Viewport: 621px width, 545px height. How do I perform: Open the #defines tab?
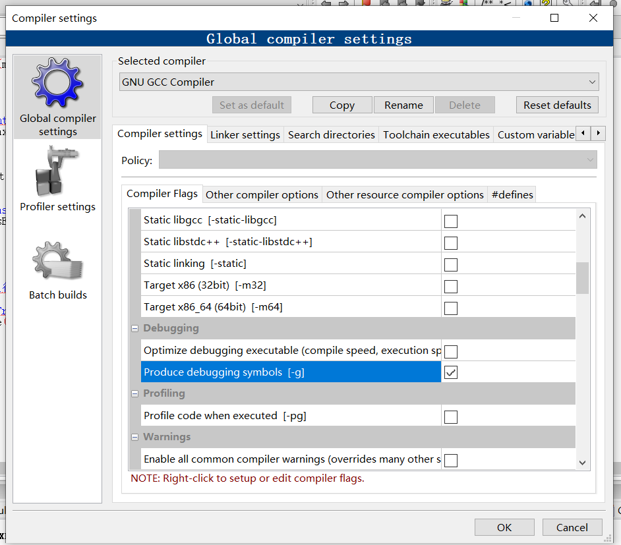point(512,194)
